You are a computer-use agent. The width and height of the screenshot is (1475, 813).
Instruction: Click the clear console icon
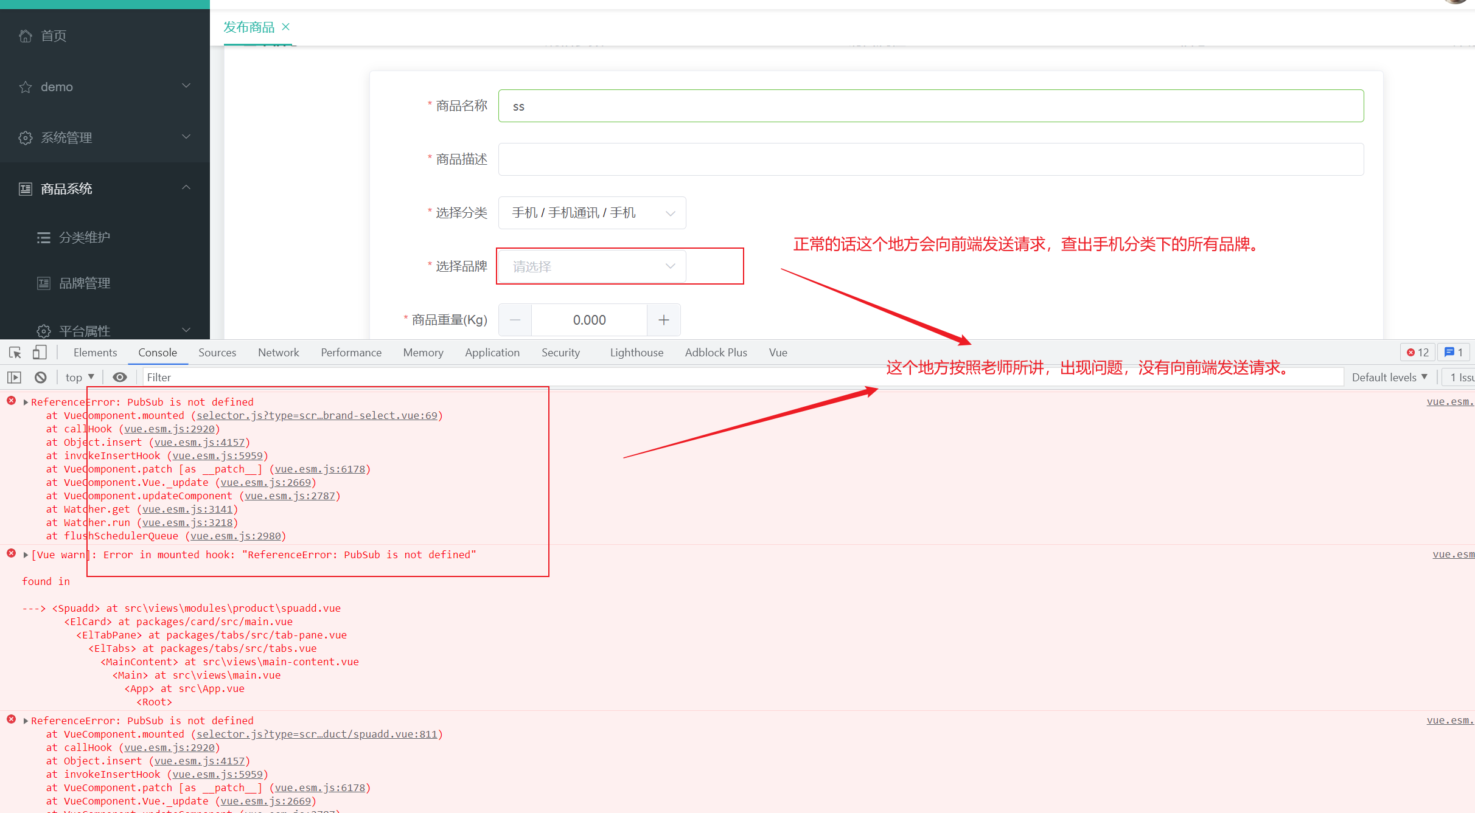(41, 378)
